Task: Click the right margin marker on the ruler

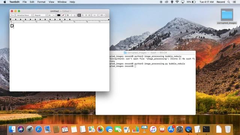Action: click(x=108, y=19)
